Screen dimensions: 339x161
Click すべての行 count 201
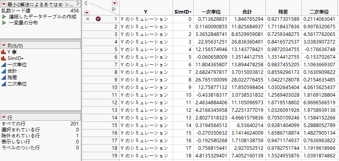click(x=74, y=124)
